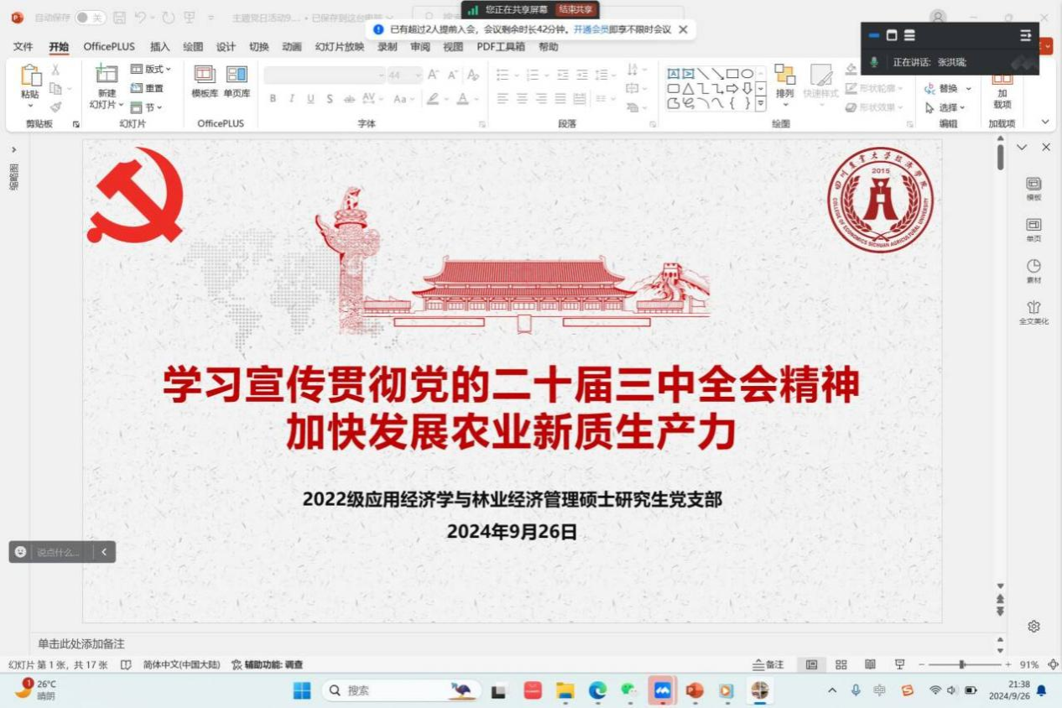
Task: Toggle the 自动保存 AutoSave switch
Action: pos(90,18)
